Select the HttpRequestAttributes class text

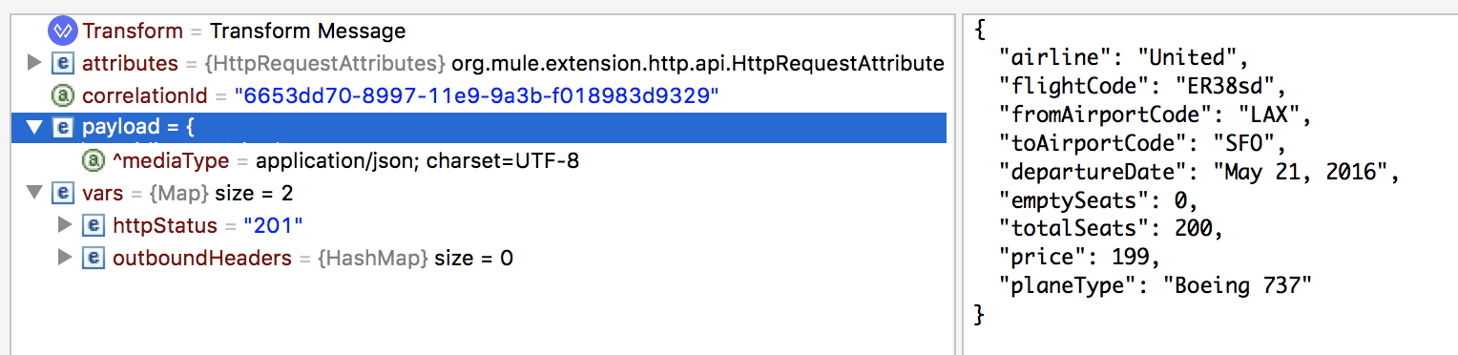325,64
